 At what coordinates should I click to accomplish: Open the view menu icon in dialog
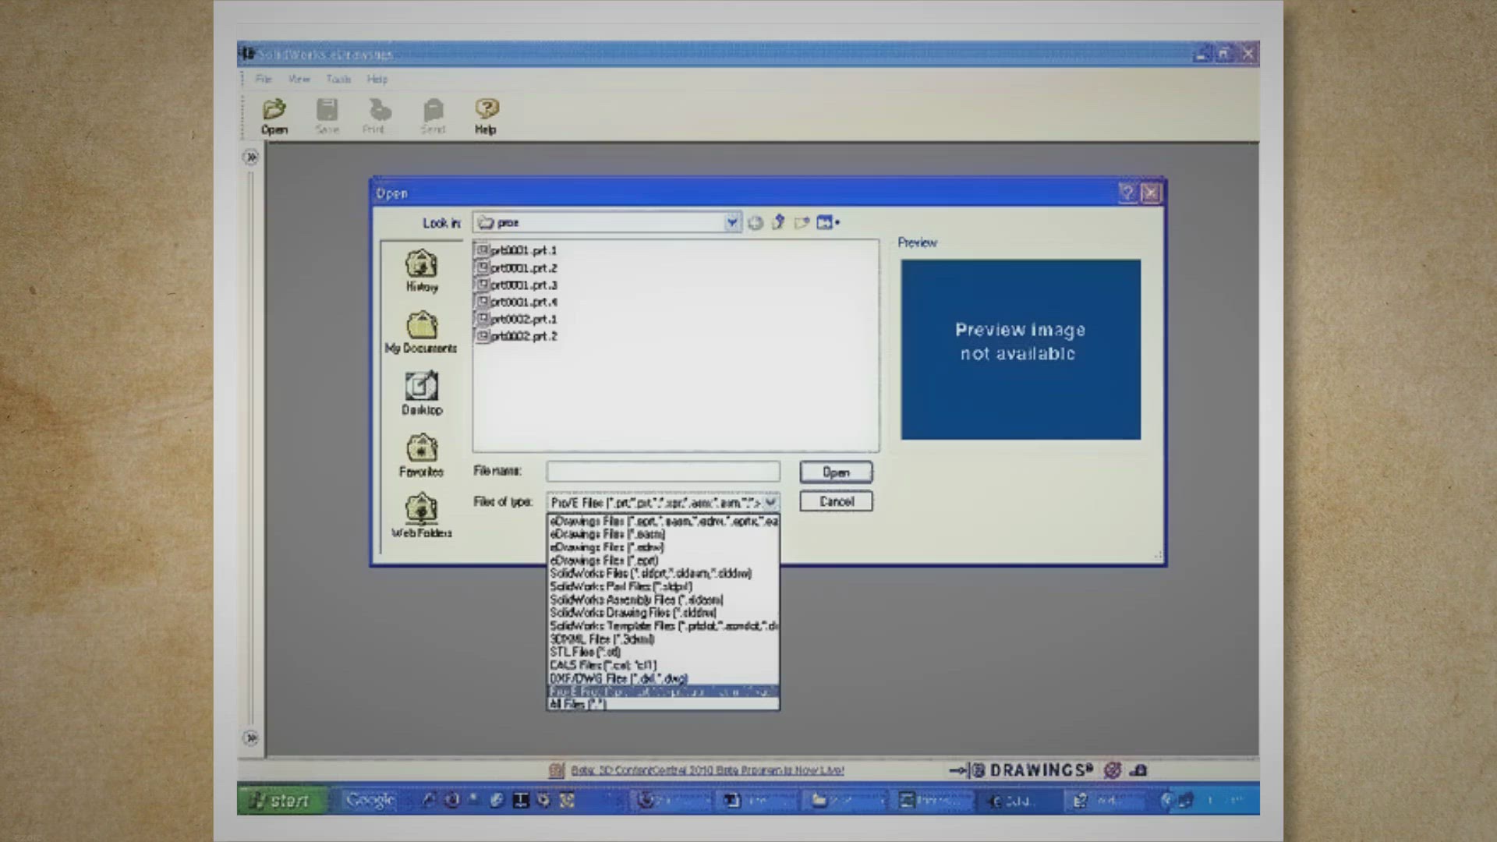[828, 223]
